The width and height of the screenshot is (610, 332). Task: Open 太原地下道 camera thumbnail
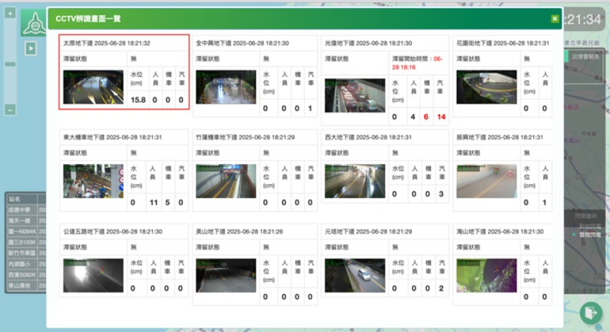point(93,87)
